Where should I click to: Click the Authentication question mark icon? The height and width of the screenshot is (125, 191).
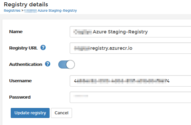coord(48,64)
